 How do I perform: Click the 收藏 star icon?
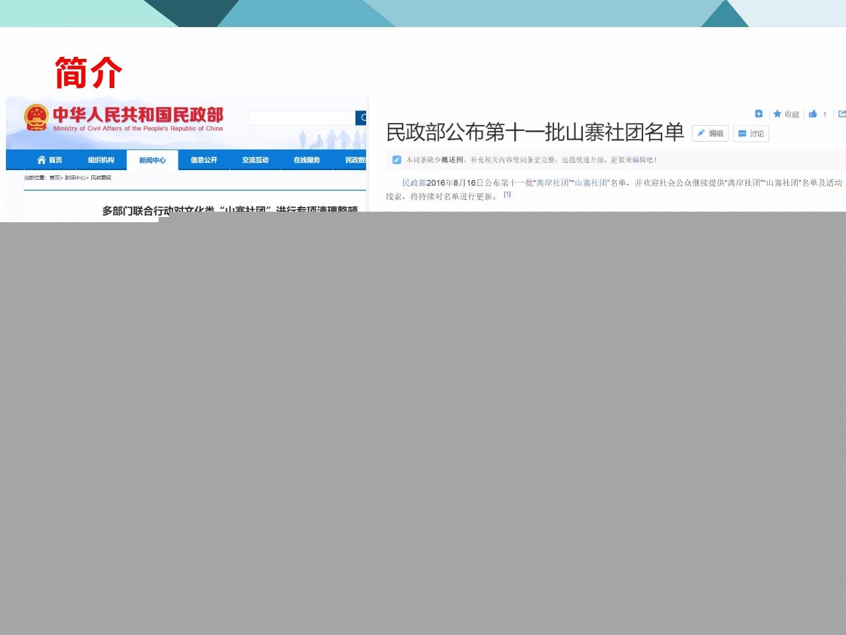[x=777, y=114]
